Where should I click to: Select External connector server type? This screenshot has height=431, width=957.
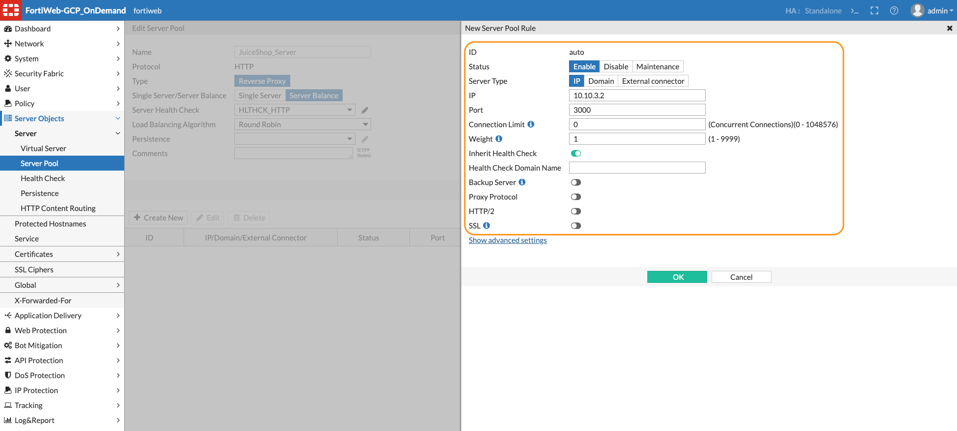tap(653, 81)
